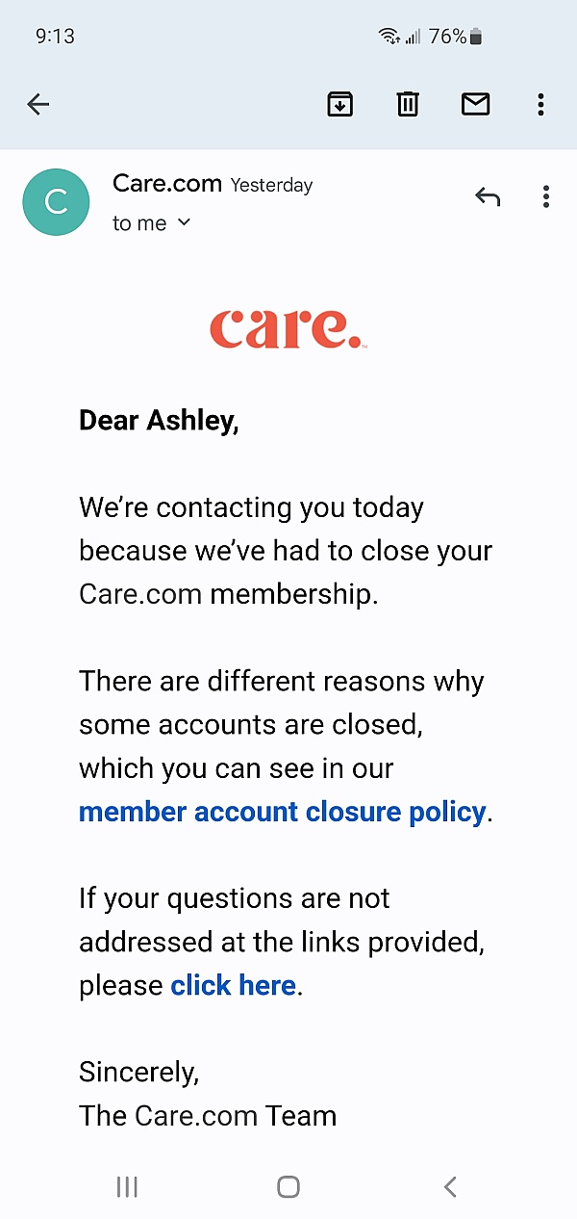This screenshot has height=1219, width=577.
Task: Tap the Care.com sender name
Action: [x=167, y=183]
